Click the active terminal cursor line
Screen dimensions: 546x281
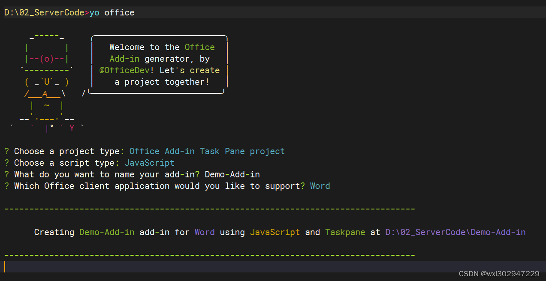(x=273, y=267)
